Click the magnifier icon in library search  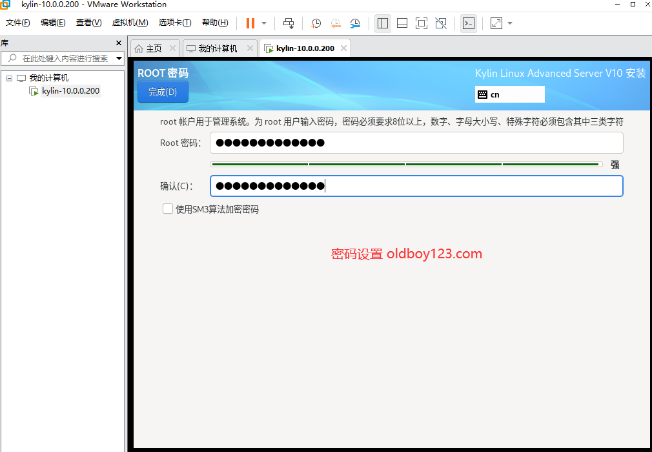(12, 58)
